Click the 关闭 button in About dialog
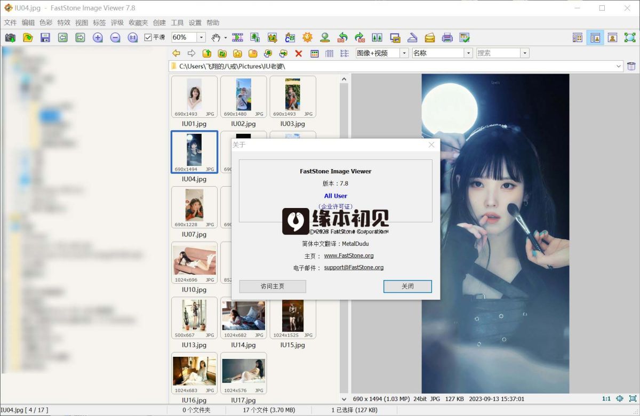The image size is (640, 416). coord(407,286)
